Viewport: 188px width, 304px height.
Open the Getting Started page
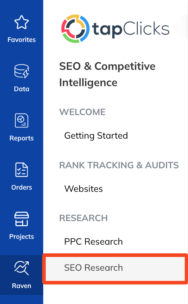(96, 135)
